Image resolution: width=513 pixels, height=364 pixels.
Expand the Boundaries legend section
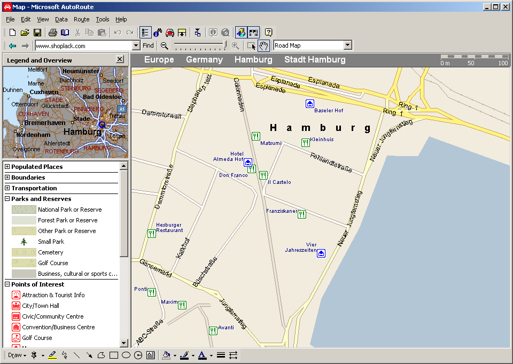[x=7, y=177]
